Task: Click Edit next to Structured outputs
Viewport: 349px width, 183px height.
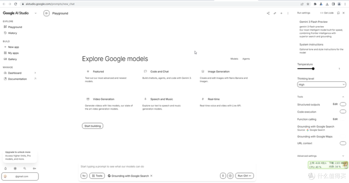Action: 335,104
